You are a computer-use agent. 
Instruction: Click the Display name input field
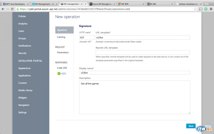pyautogui.click(x=135, y=73)
